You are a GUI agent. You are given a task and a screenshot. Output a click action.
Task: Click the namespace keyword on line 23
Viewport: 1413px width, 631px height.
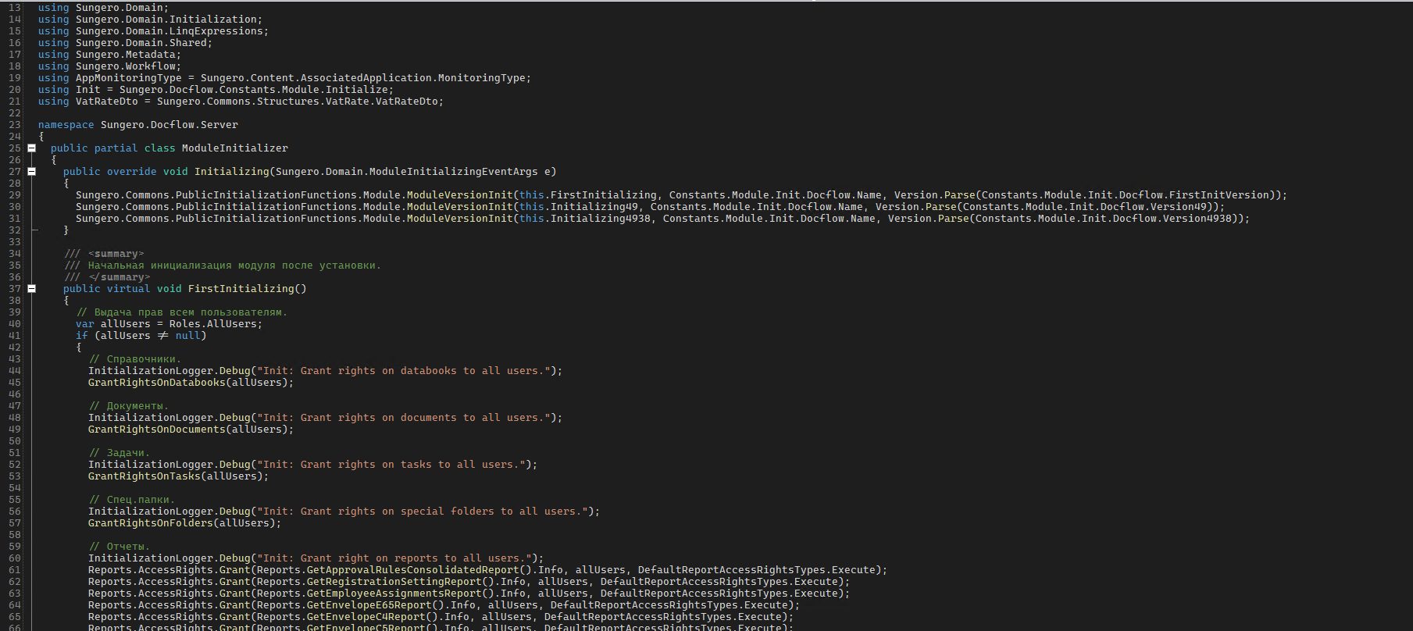click(x=66, y=125)
